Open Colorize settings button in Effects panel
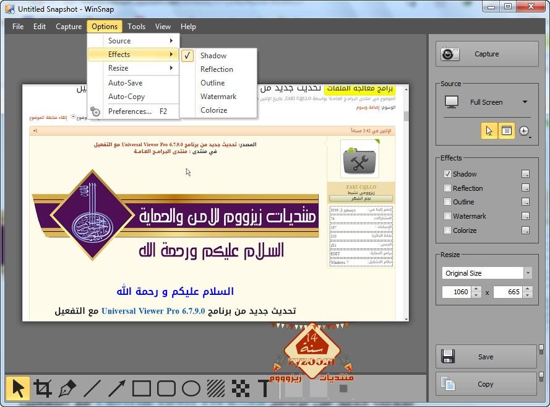 (x=525, y=230)
